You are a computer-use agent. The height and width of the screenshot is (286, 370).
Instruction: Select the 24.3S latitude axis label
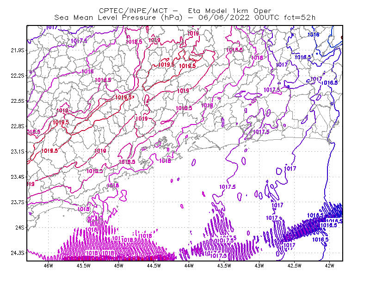click(x=18, y=253)
